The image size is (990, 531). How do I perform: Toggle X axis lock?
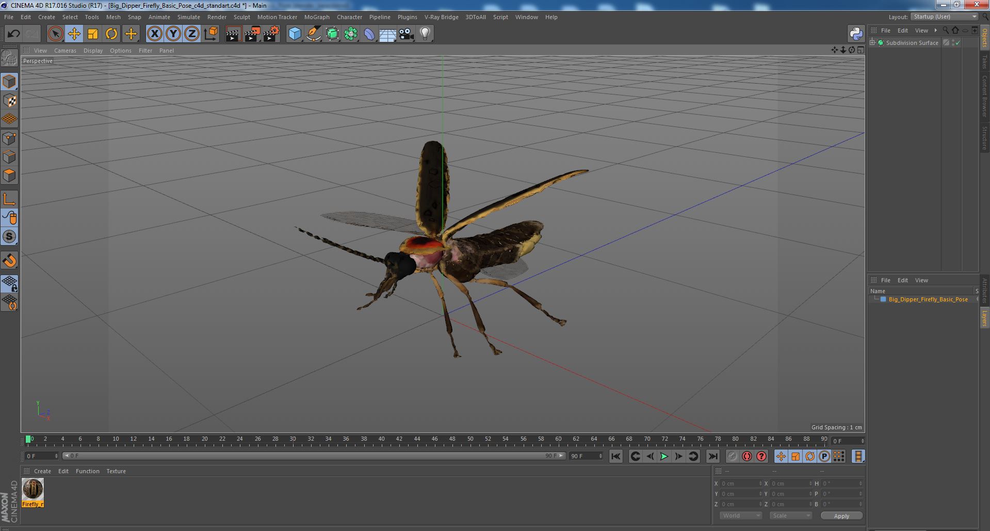click(154, 34)
